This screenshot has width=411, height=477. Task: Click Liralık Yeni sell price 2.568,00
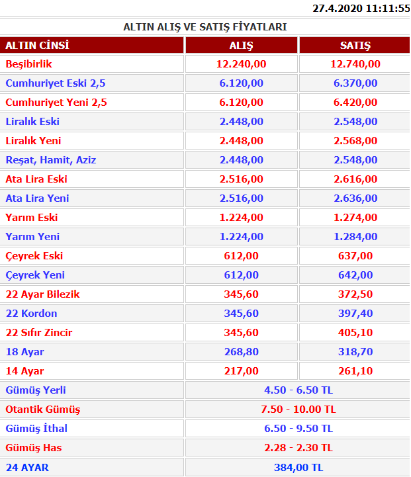coord(355,140)
